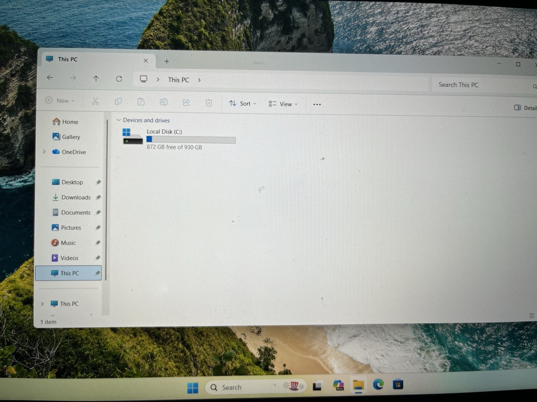Image resolution: width=537 pixels, height=402 pixels.
Task: Click the search magnifier icon in Explorer
Action: point(534,87)
